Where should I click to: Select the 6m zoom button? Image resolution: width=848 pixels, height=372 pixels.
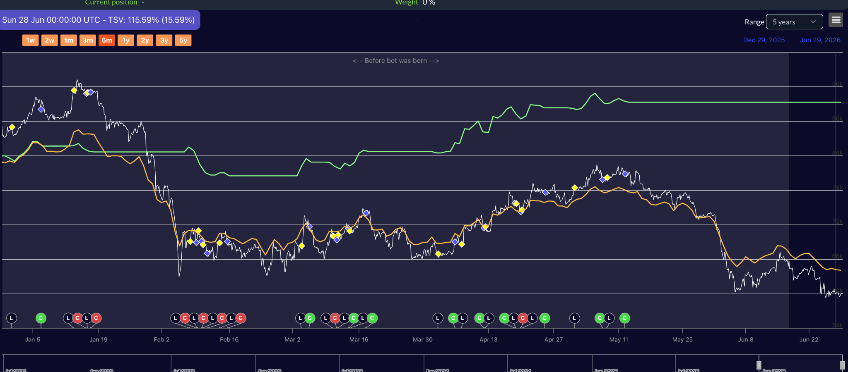coord(107,40)
